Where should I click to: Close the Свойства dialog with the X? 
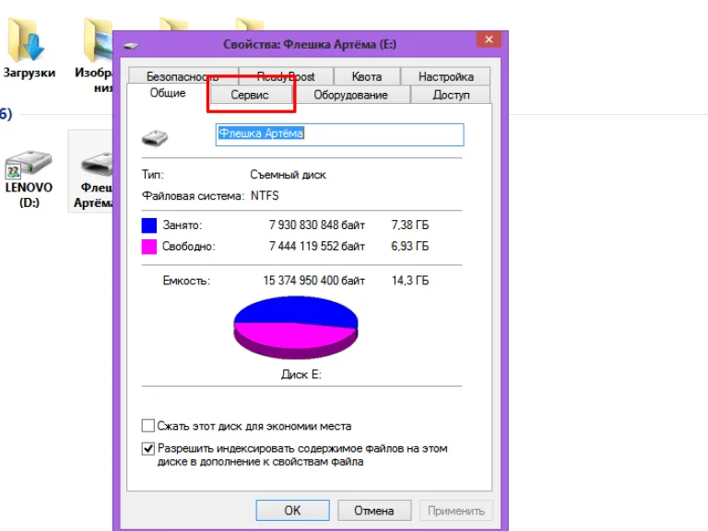[489, 40]
